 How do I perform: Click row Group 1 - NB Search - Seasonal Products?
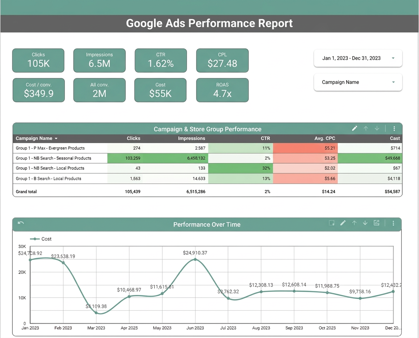point(207,158)
